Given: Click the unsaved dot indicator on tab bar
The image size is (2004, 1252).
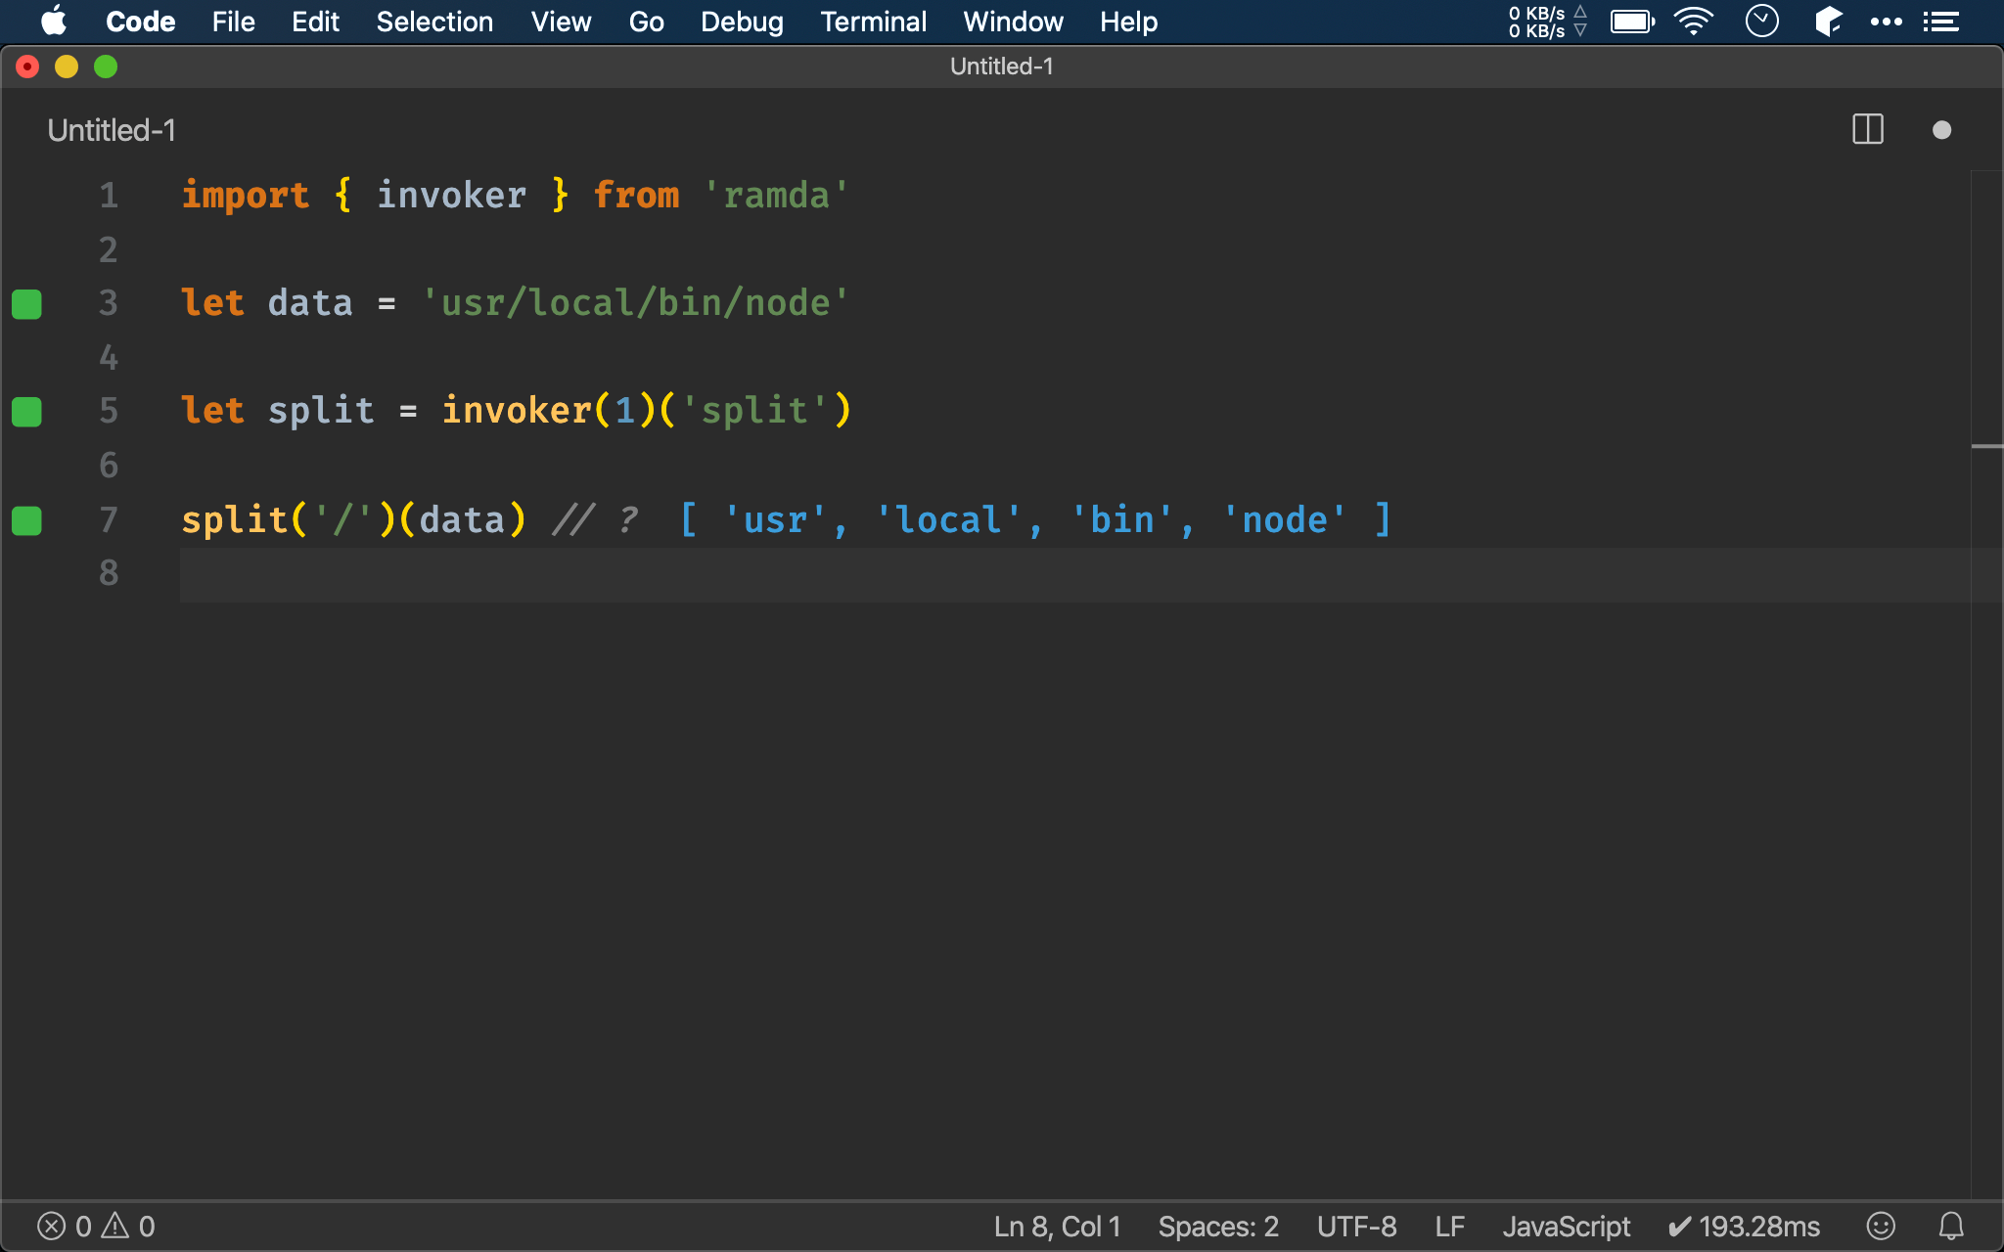Looking at the screenshot, I should click(x=1942, y=130).
